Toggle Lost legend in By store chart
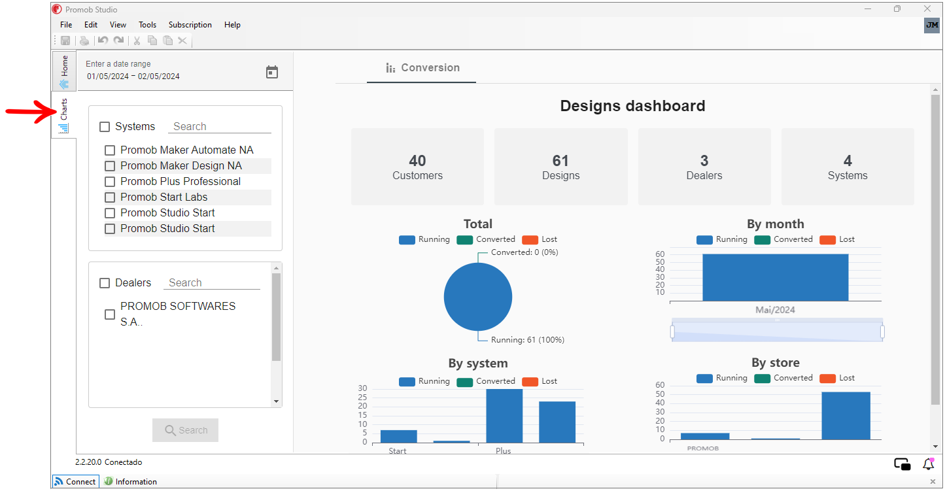 pos(837,378)
